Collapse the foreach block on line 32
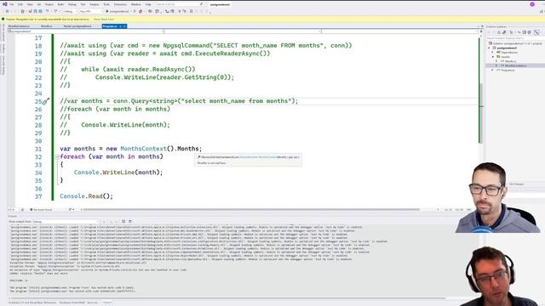The image size is (545, 306). coord(57,156)
